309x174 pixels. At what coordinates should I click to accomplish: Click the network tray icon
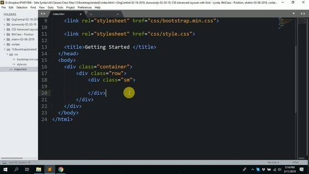coord(275,170)
